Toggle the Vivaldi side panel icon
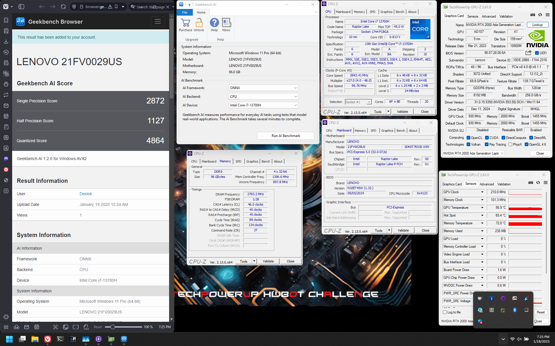Image resolution: width=555 pixels, height=346 pixels. click(x=21, y=7)
